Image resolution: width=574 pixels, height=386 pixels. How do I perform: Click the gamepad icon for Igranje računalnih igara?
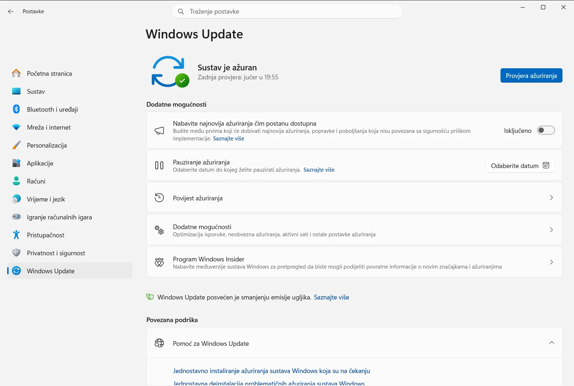(x=16, y=217)
